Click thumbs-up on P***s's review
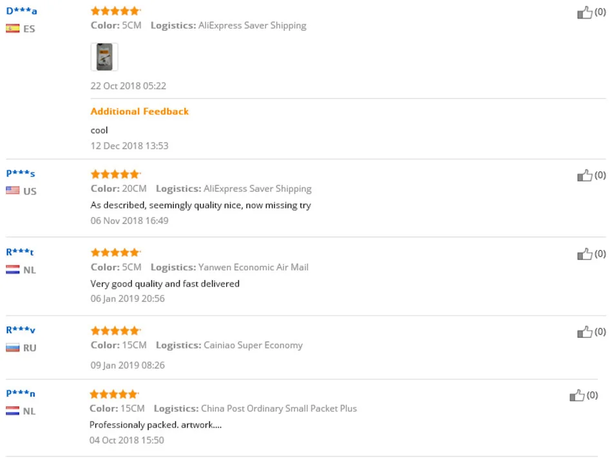Image resolution: width=612 pixels, height=459 pixels. click(585, 176)
